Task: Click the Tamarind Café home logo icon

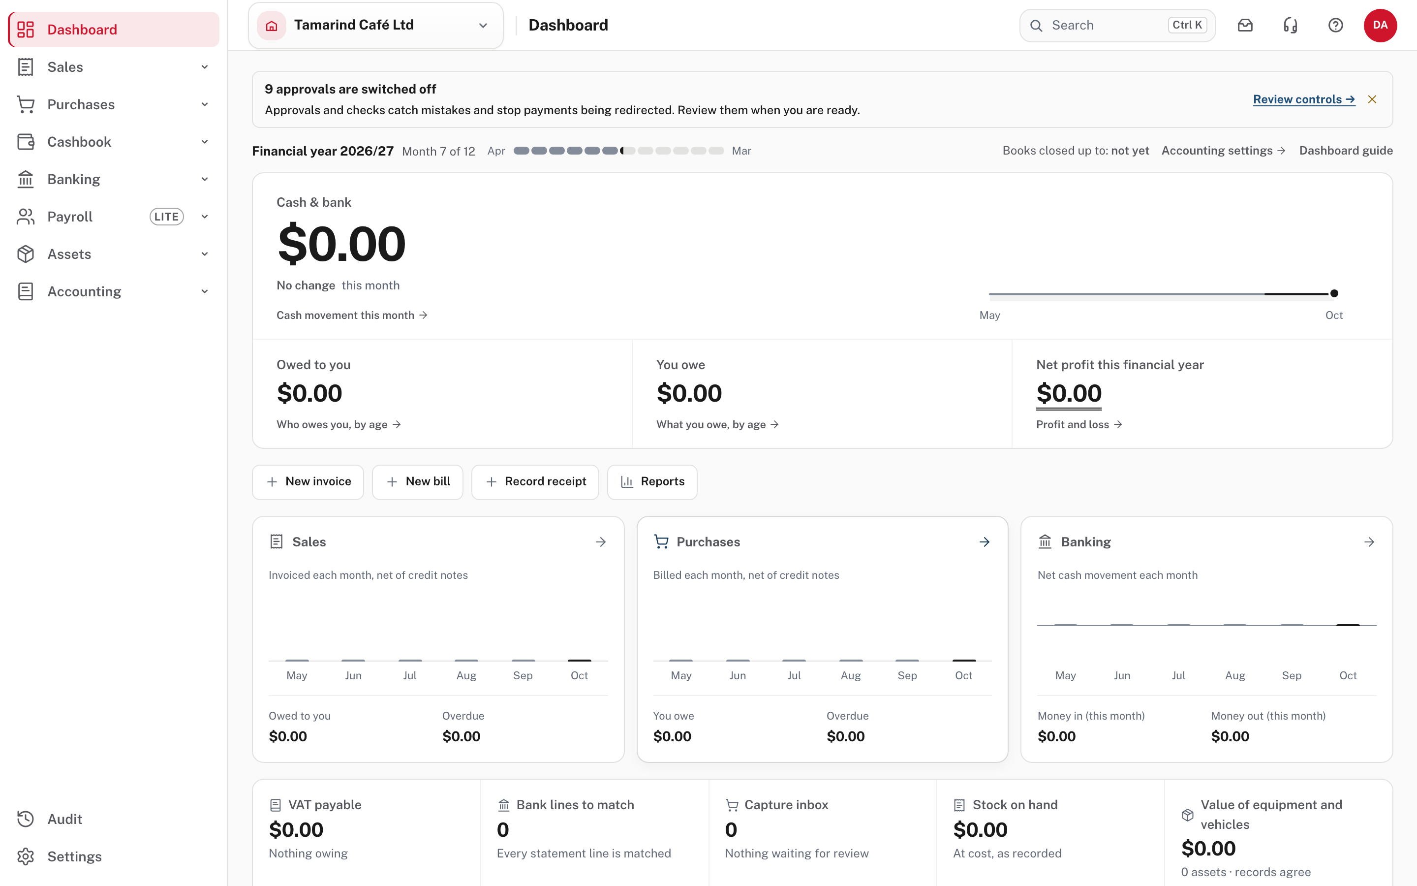Action: (271, 25)
